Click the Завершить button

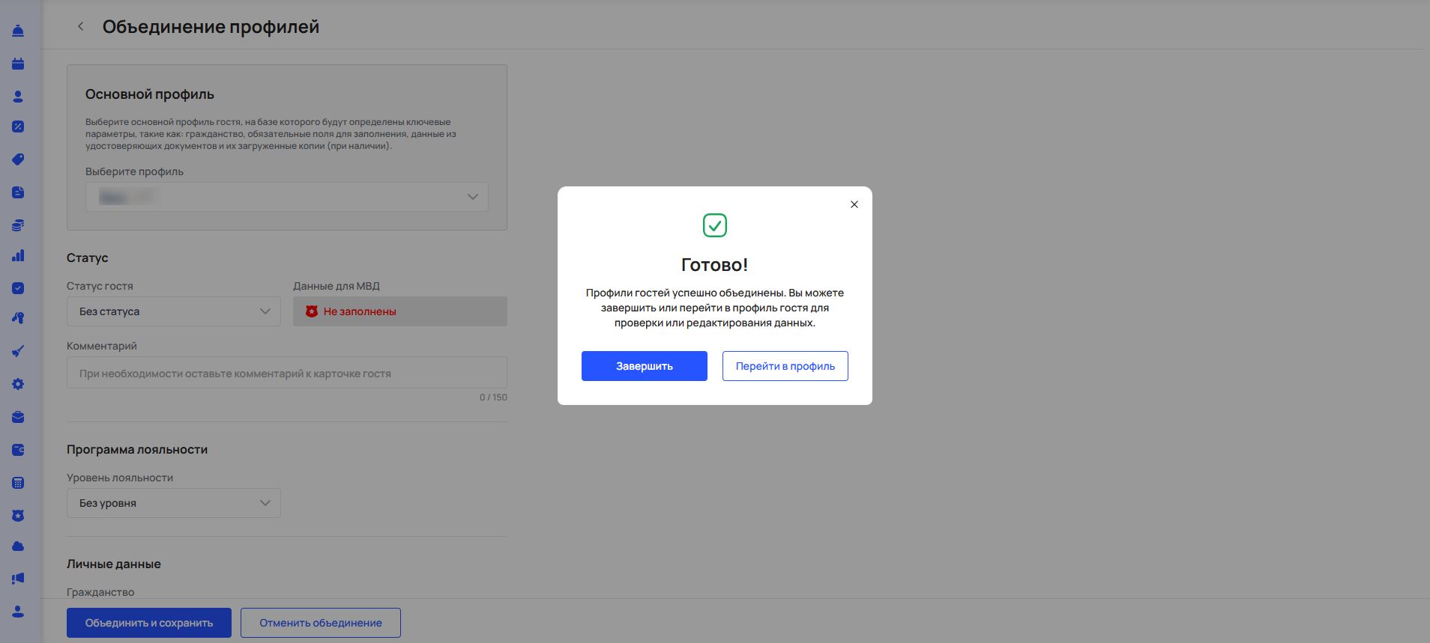coord(644,366)
